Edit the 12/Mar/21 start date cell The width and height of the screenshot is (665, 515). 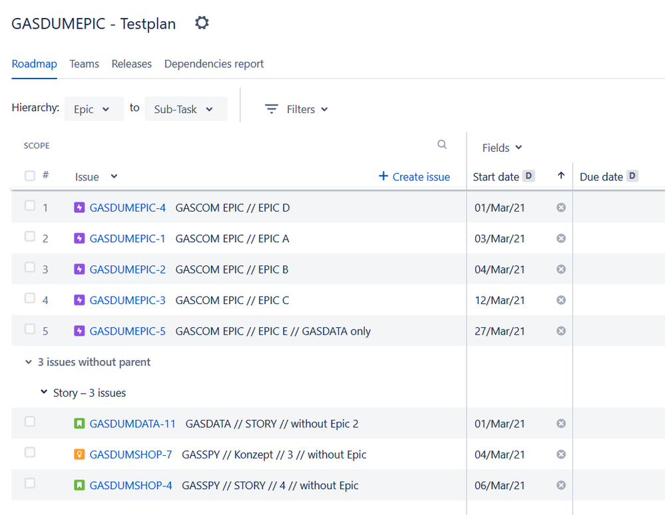[x=499, y=300]
